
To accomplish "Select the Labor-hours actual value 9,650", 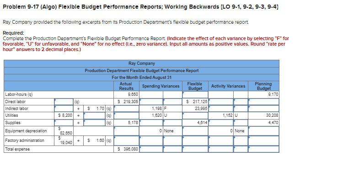I will (133, 94).
